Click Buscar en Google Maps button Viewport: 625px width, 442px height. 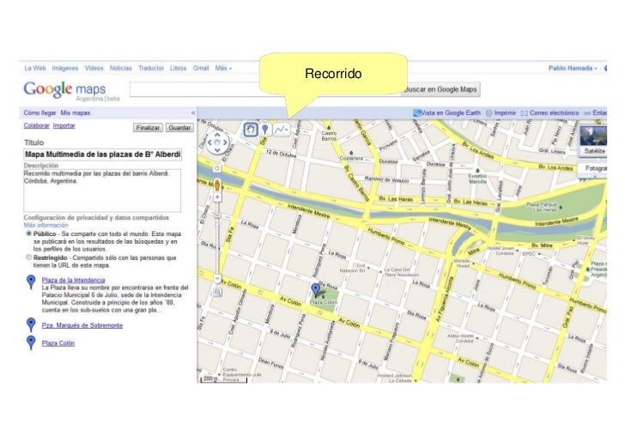[441, 89]
